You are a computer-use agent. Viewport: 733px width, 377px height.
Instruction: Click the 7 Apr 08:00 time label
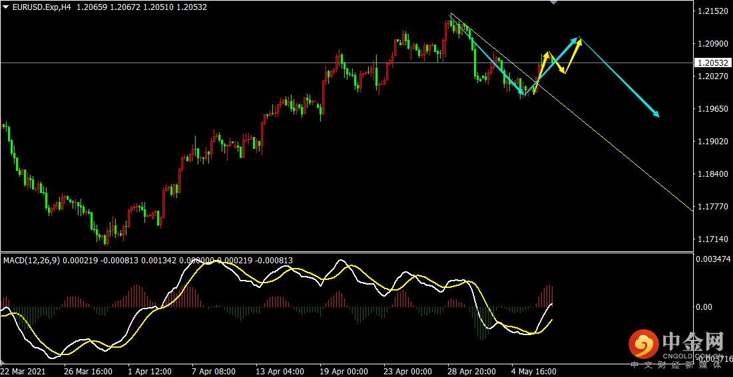pyautogui.click(x=214, y=372)
